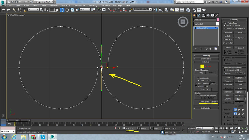Switch to the Hierarchy command panel tab
This screenshot has height=140, width=249.
pyautogui.click(x=203, y=15)
